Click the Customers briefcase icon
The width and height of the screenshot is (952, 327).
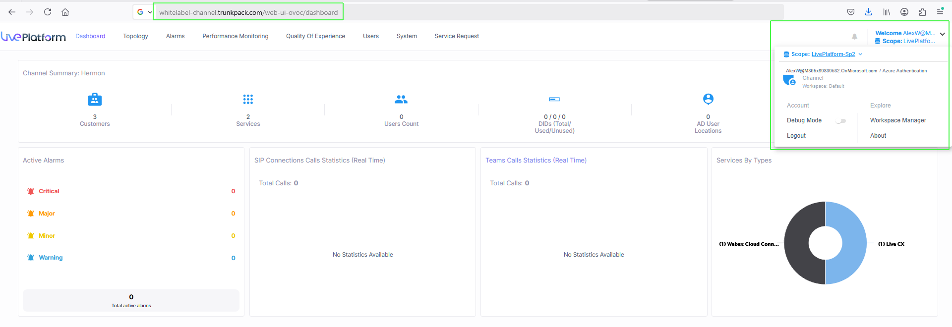coord(95,100)
